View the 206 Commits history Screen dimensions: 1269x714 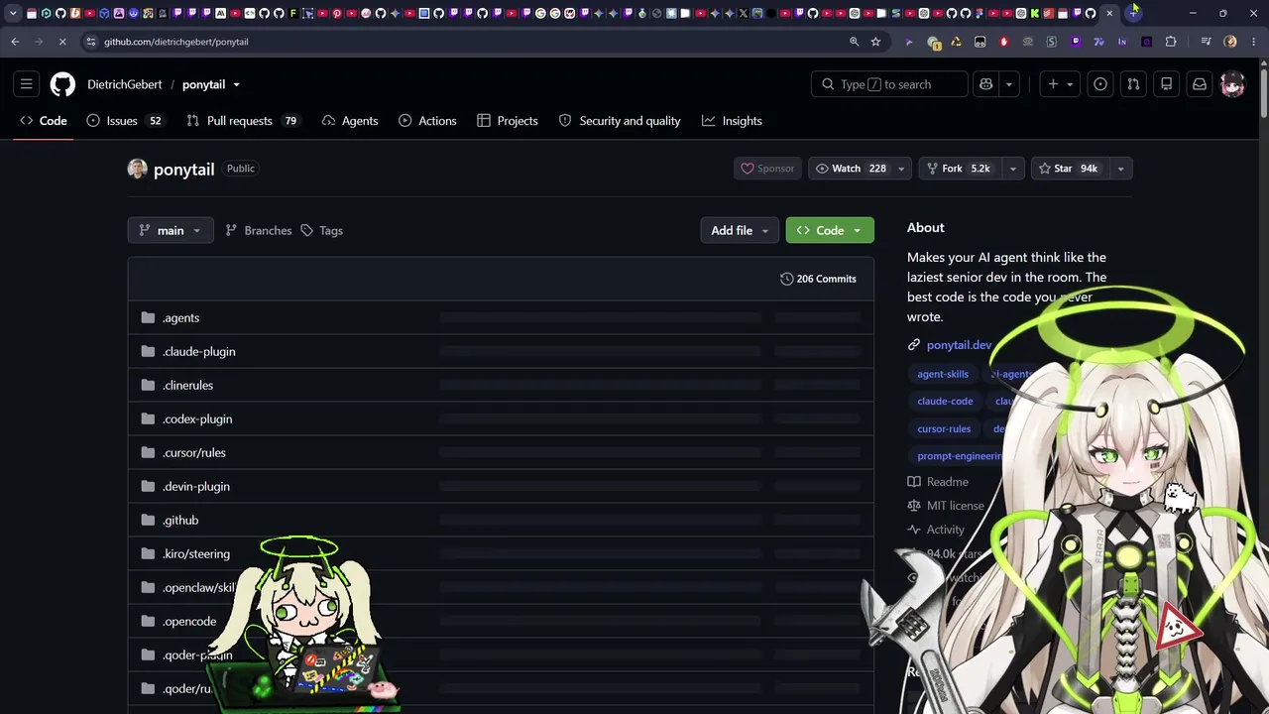point(818,279)
